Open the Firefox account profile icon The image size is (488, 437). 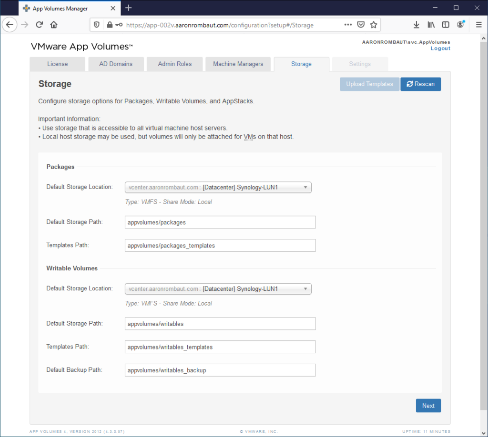pos(460,25)
